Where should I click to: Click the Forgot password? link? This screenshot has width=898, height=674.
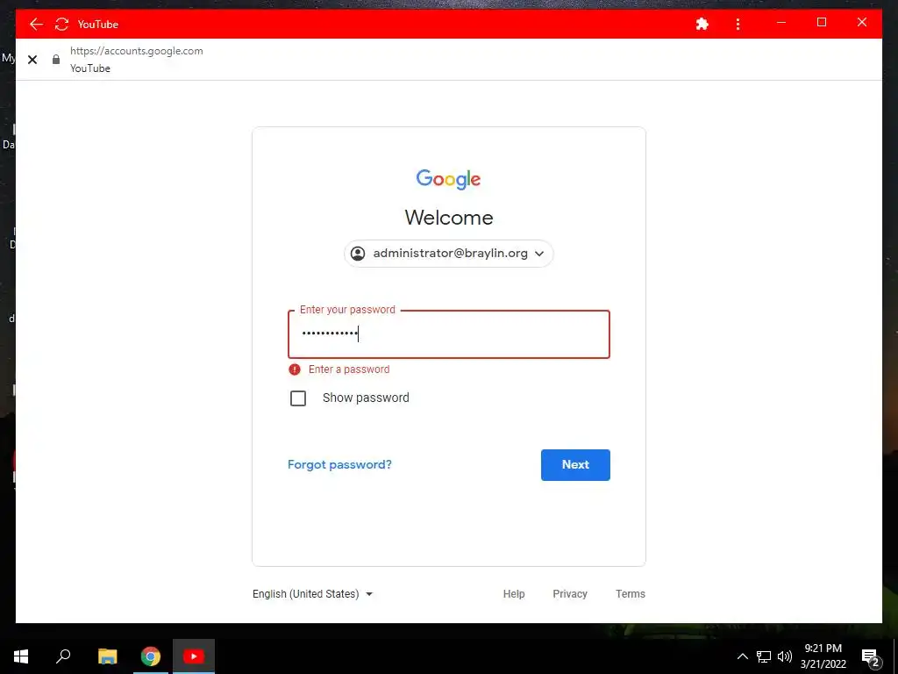pyautogui.click(x=339, y=464)
